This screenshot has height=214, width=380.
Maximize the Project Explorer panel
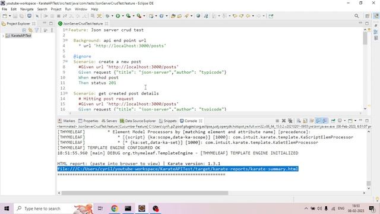click(51, 23)
